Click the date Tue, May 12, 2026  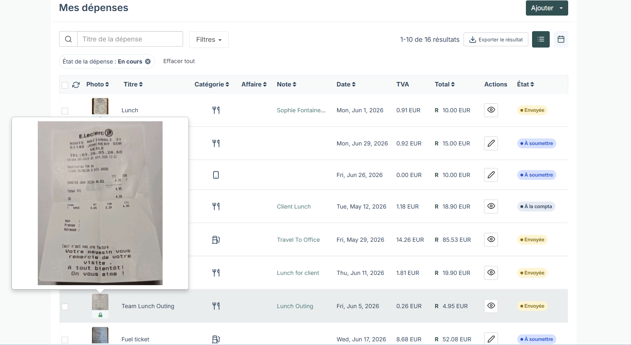pyautogui.click(x=361, y=207)
